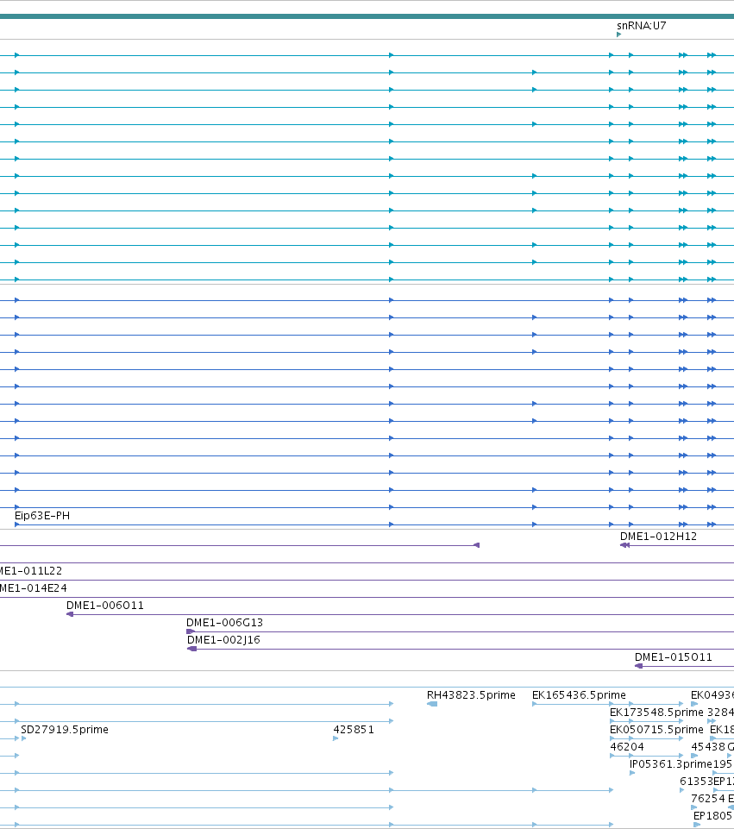Click the DME1-006G13 start marker

[x=191, y=631]
